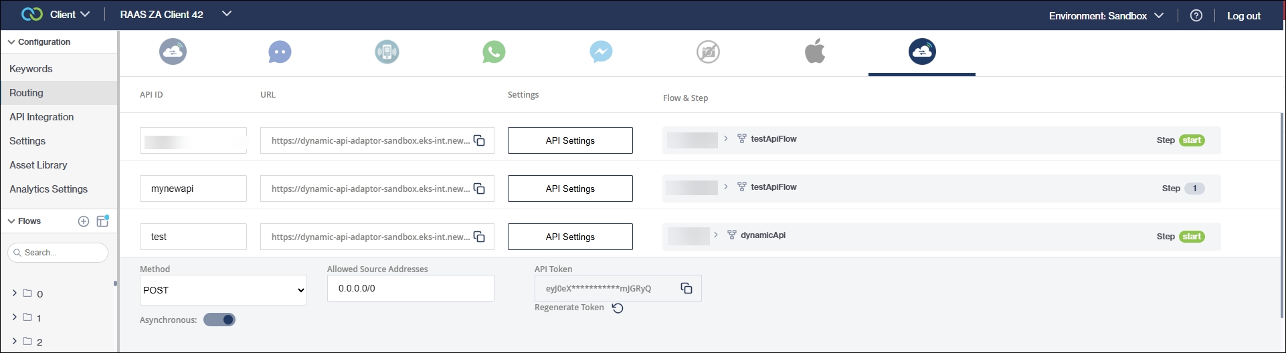1286x353 pixels.
Task: Click the Allowed Source Addresses field
Action: 410,288
